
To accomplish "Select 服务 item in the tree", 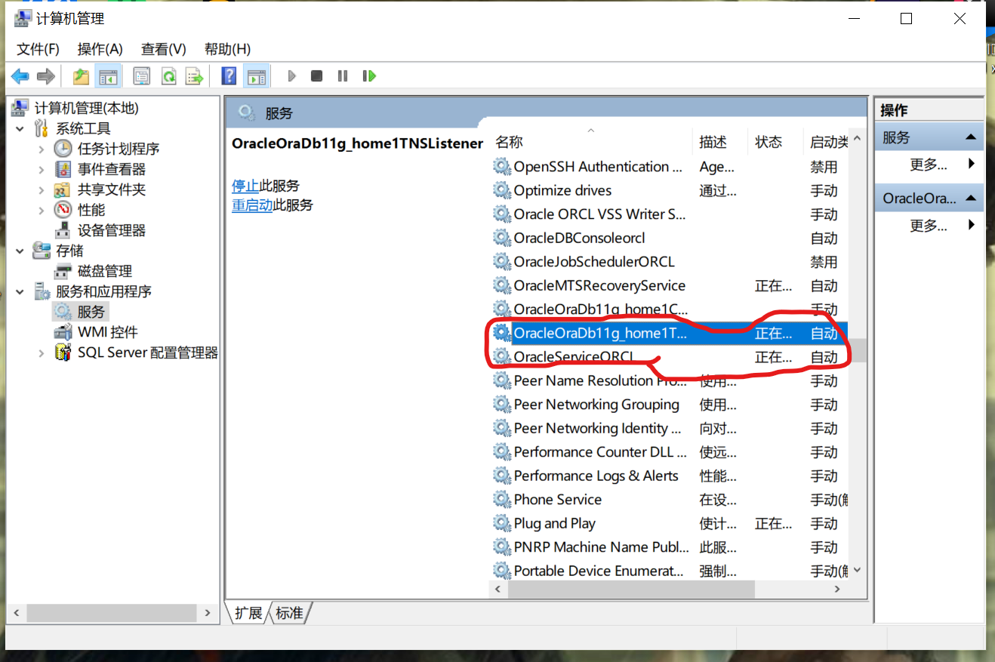I will click(x=91, y=312).
